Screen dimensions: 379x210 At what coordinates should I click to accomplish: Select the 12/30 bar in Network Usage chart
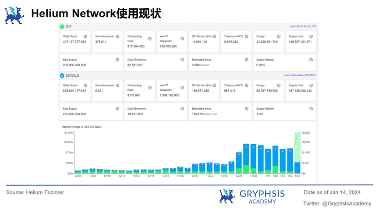[x=254, y=159]
